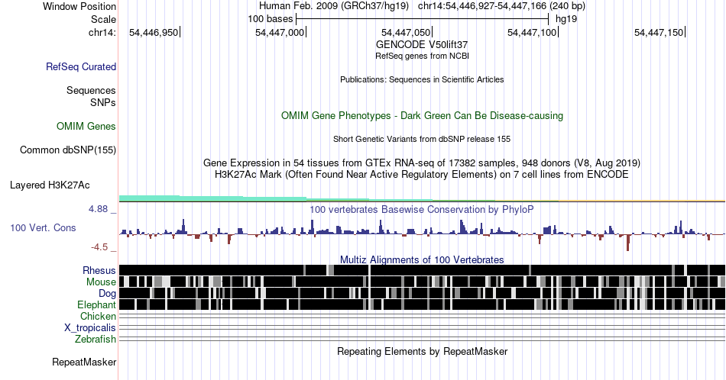726x380 pixels.
Task: Click the Elephant alignment bar
Action: 422,304
